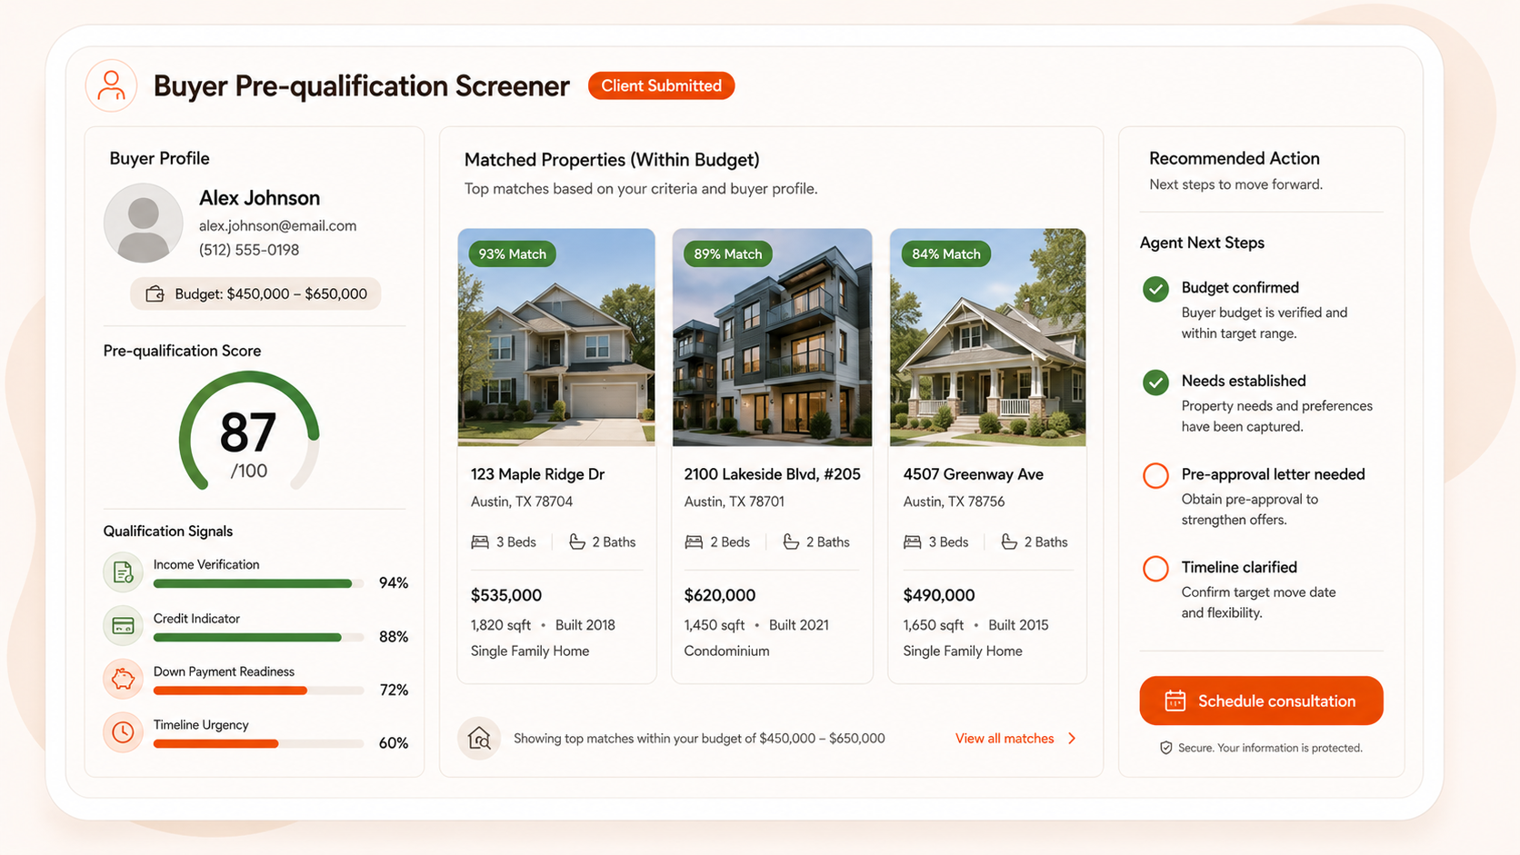Click the Income Verification document icon
Screen dimensions: 1520x855
(123, 572)
